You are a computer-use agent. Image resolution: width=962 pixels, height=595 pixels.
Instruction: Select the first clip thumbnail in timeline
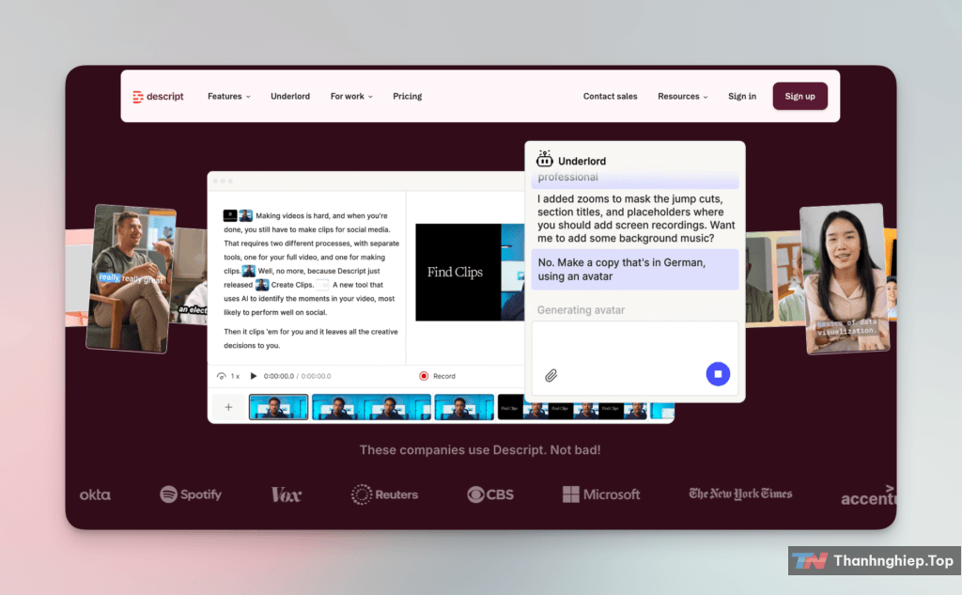pyautogui.click(x=278, y=407)
